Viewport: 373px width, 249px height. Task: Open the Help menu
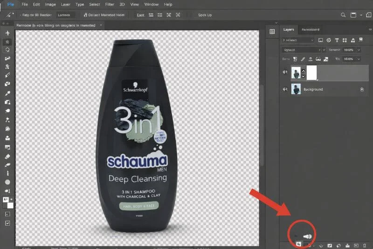pyautogui.click(x=168, y=4)
